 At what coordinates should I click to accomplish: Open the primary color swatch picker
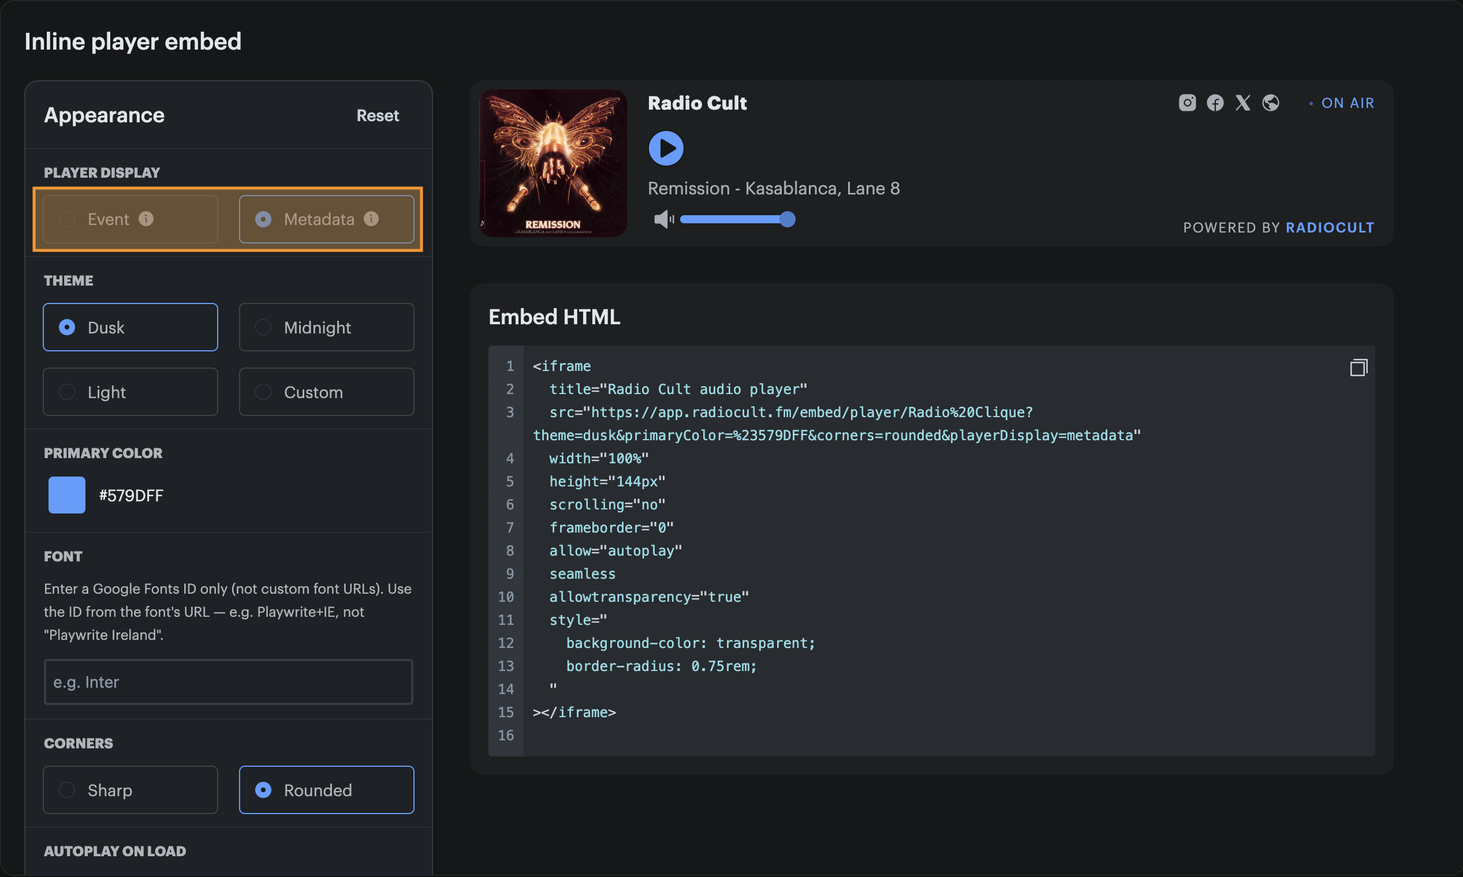point(67,494)
